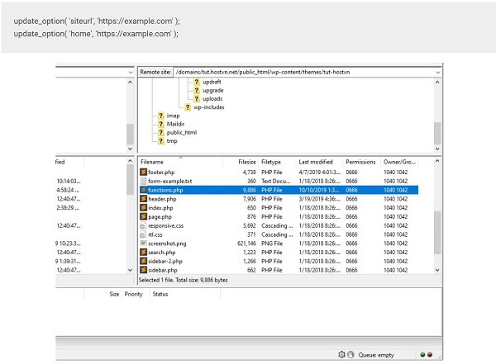Click the sidebar-2.php file icon

[143, 261]
